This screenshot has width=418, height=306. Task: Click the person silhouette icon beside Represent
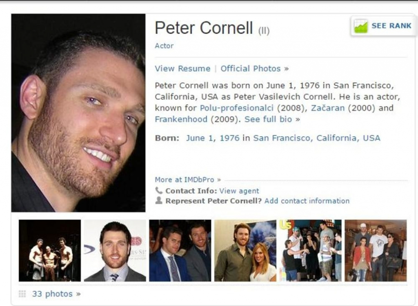(x=159, y=200)
